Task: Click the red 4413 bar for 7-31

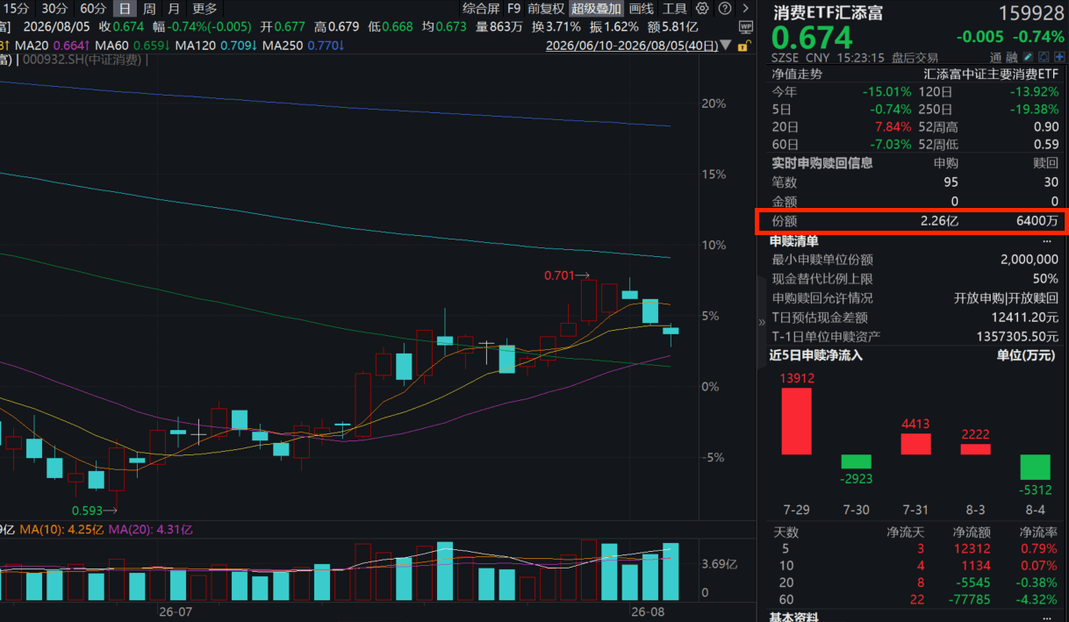Action: point(915,444)
